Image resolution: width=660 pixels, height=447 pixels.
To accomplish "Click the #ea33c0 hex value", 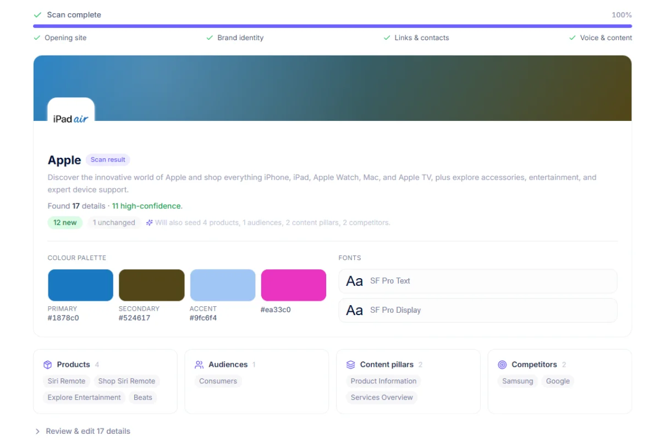I will [276, 310].
